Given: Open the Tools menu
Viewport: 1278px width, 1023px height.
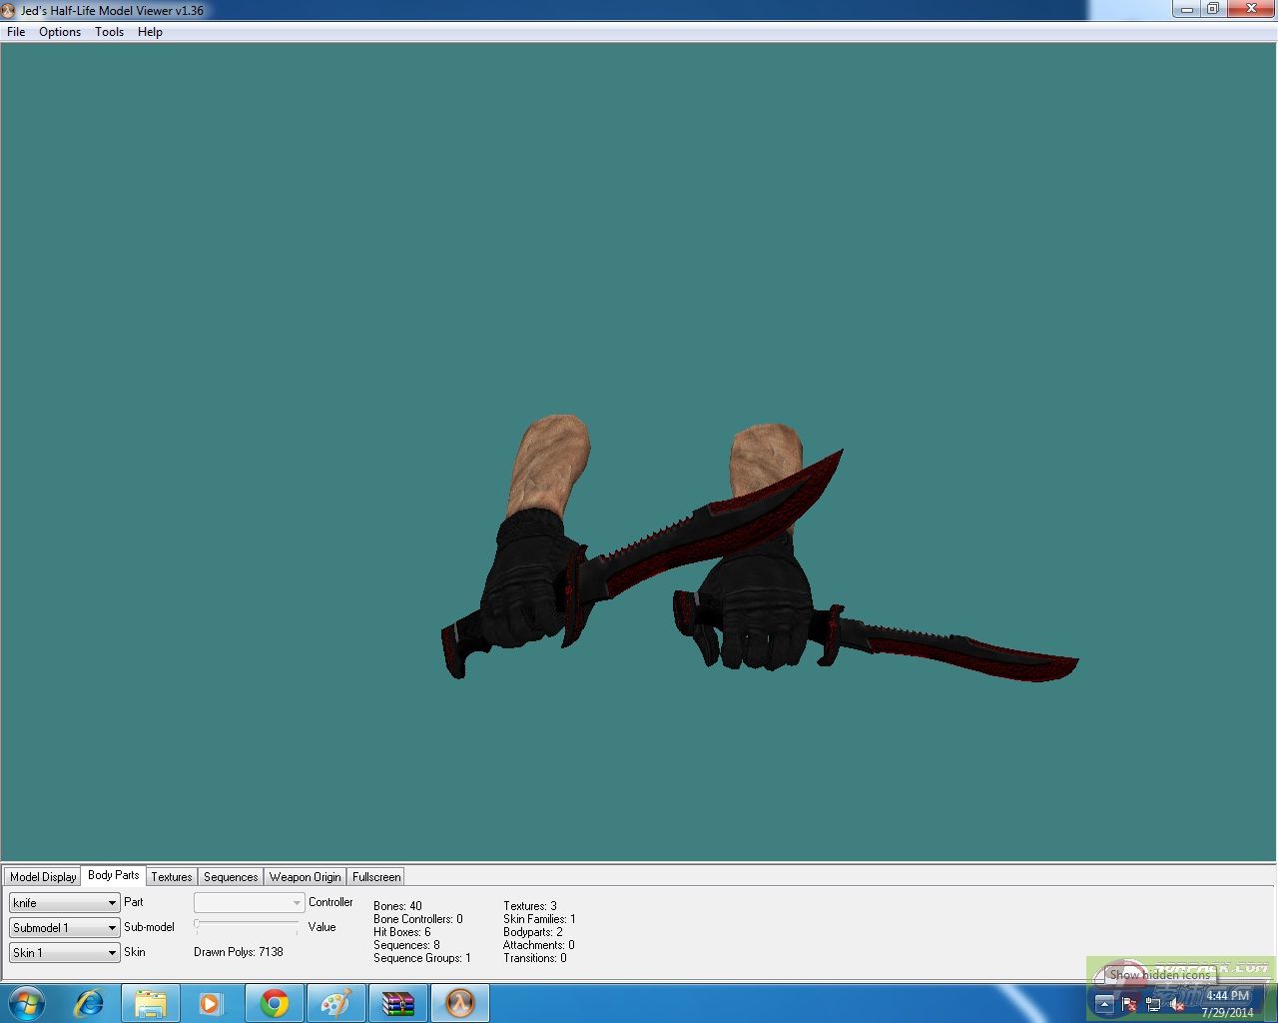Looking at the screenshot, I should coord(109,32).
